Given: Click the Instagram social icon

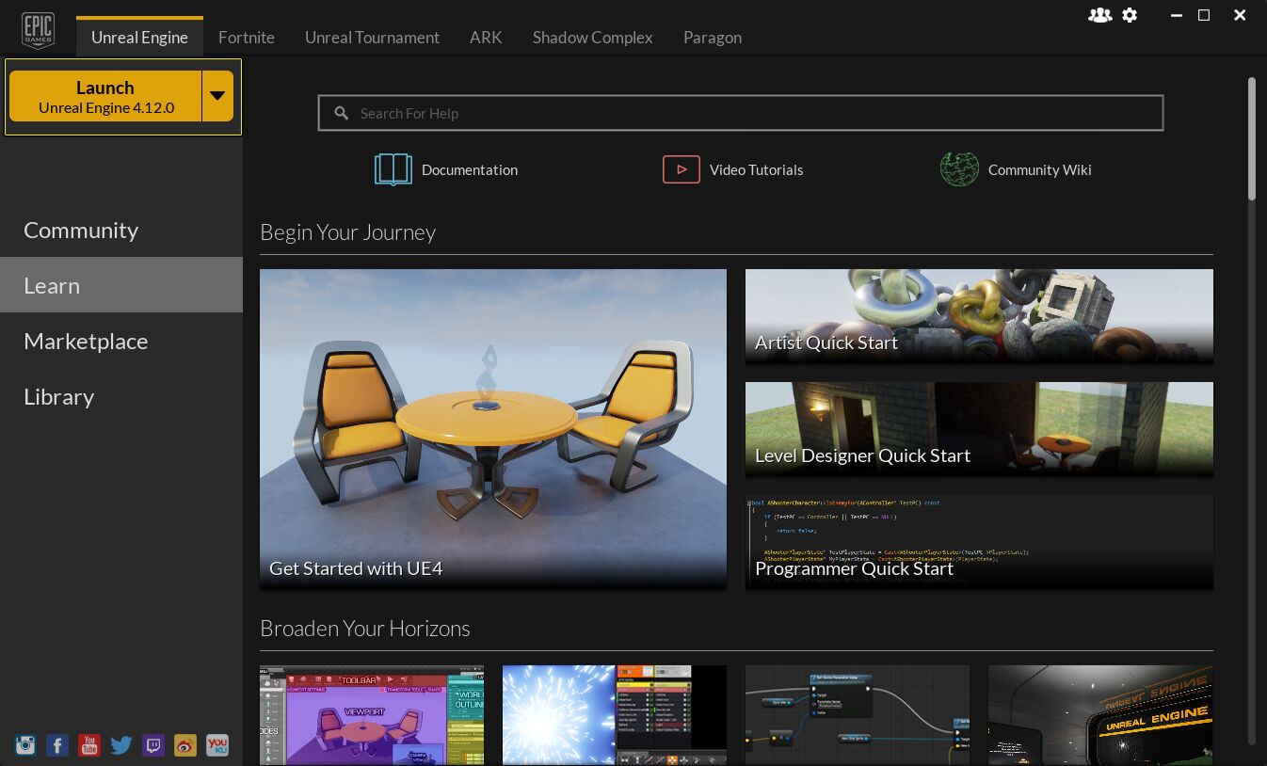Looking at the screenshot, I should coord(25,744).
